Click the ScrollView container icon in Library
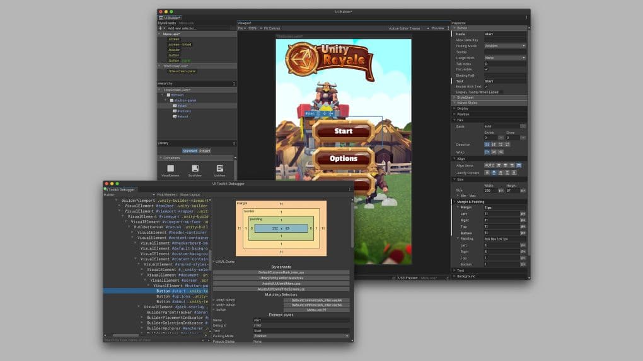 coord(195,168)
